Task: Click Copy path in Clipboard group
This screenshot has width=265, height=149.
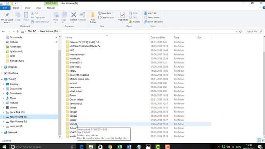Action: tap(38, 17)
